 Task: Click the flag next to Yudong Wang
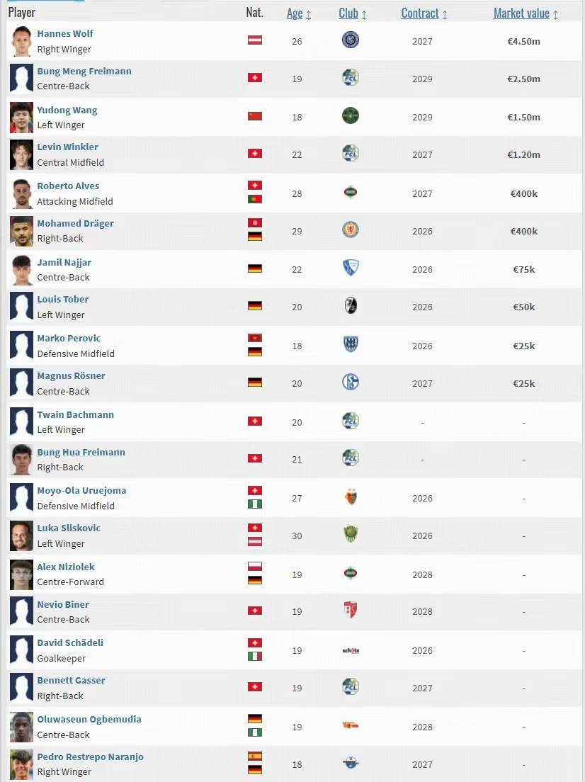[x=254, y=116]
